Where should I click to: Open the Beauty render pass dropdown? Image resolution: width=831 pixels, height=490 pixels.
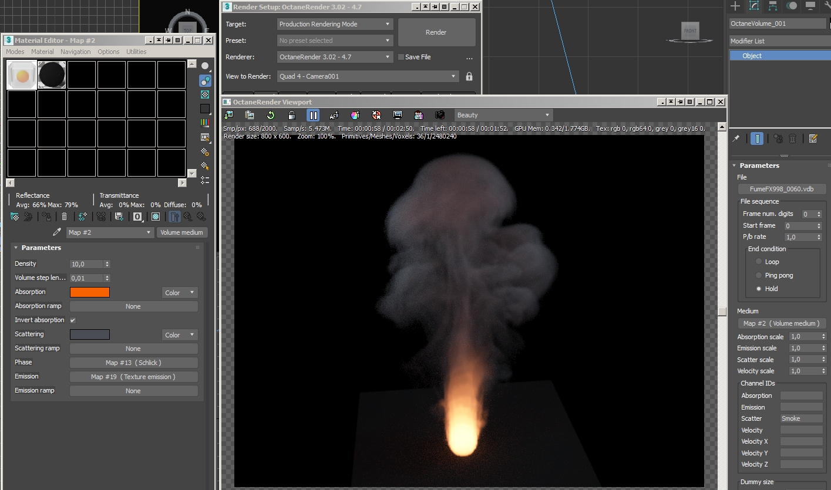click(x=503, y=115)
